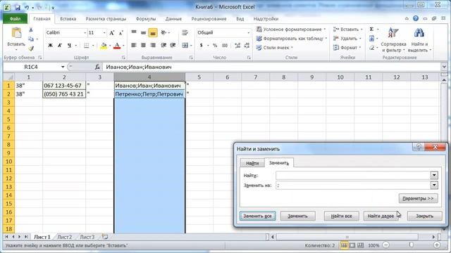Open the Заменить на field dropdown arrow

434,186
